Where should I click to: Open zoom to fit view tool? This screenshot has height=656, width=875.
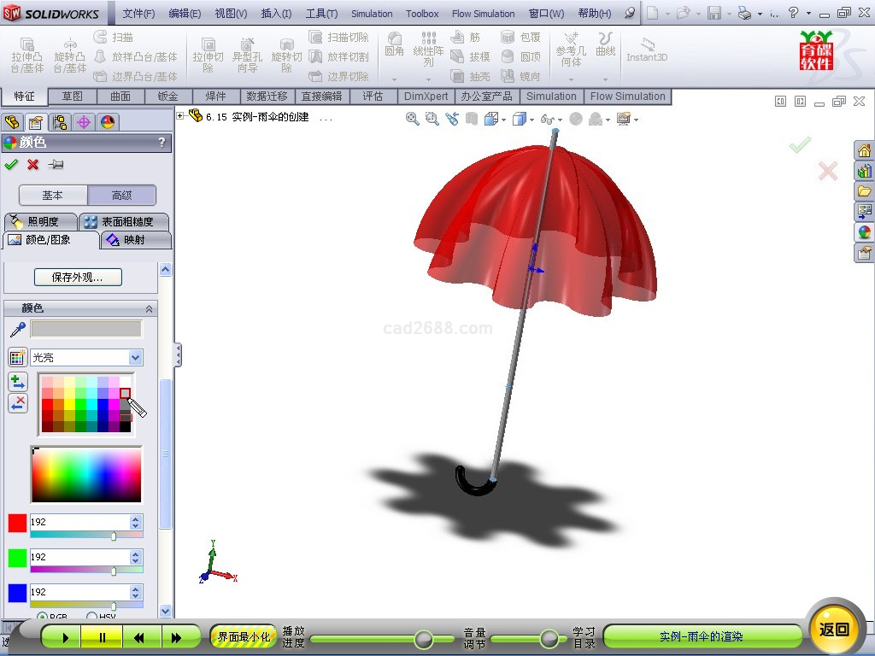[x=413, y=120]
